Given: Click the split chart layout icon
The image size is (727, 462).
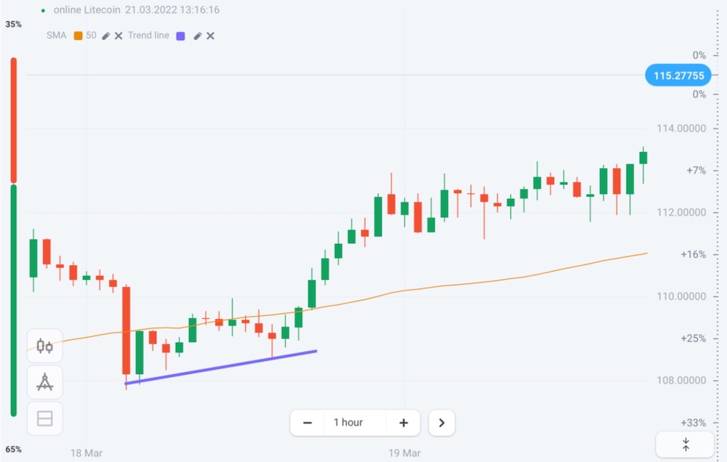Looking at the screenshot, I should [45, 418].
